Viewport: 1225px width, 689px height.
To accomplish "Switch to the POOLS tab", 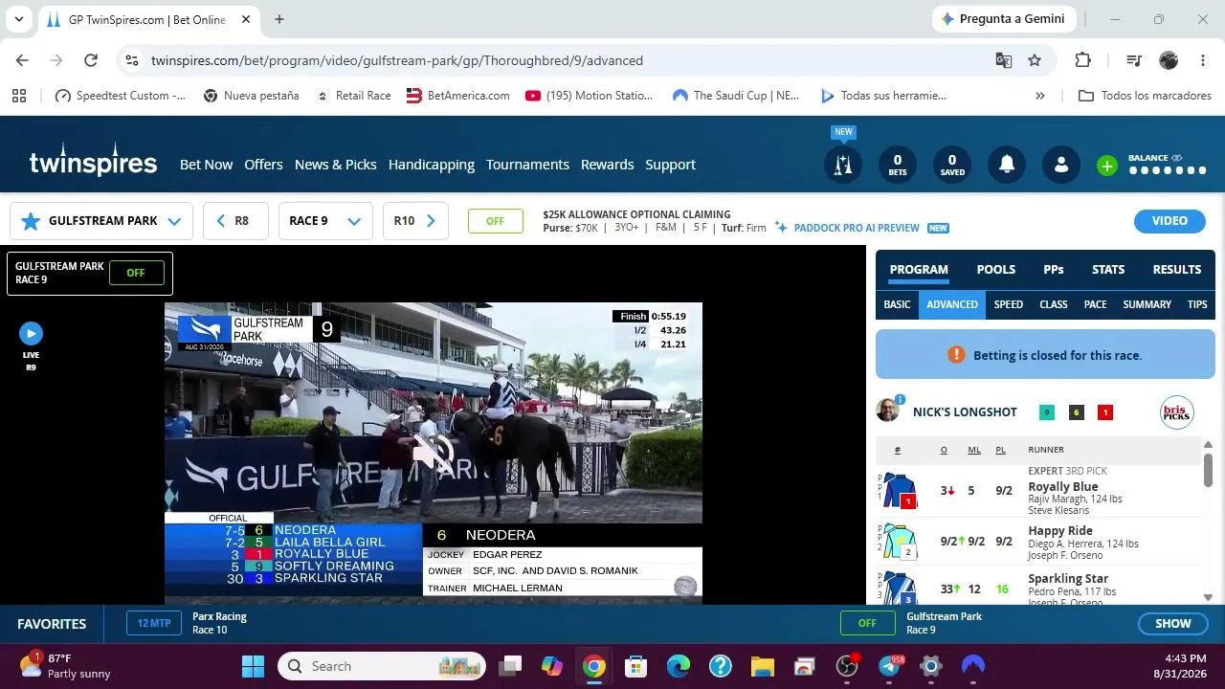I will (996, 270).
